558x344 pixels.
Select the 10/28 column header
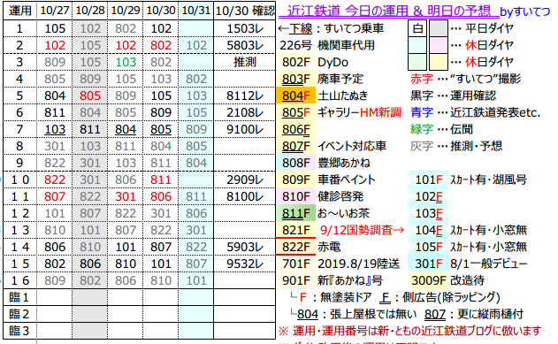pyautogui.click(x=90, y=11)
